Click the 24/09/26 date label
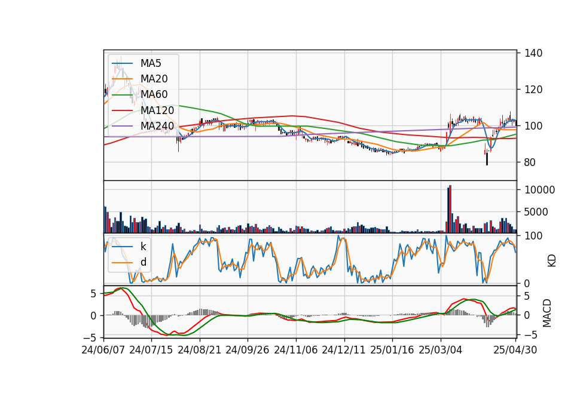Screen dimensions: 574x412 click(x=247, y=350)
